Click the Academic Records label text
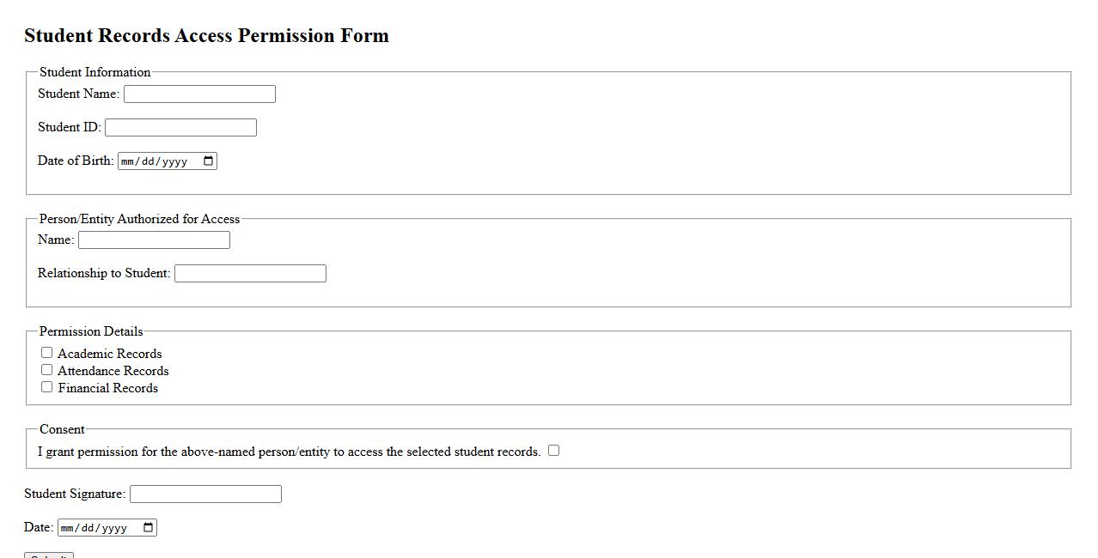The width and height of the screenshot is (1098, 558). [x=109, y=354]
